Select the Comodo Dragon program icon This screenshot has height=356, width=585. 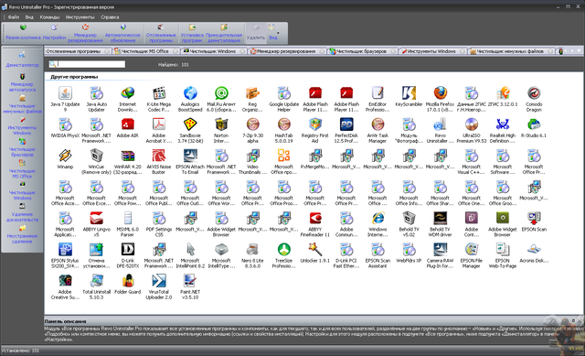(534, 99)
